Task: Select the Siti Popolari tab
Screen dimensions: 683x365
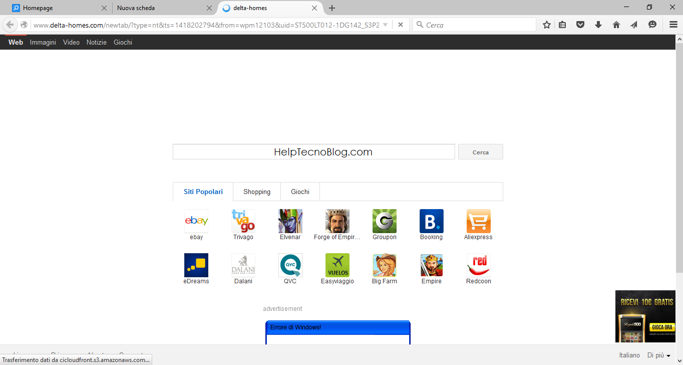Action: [x=203, y=192]
